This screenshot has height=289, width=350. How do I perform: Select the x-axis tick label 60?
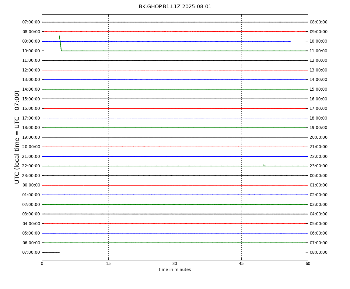(308, 263)
